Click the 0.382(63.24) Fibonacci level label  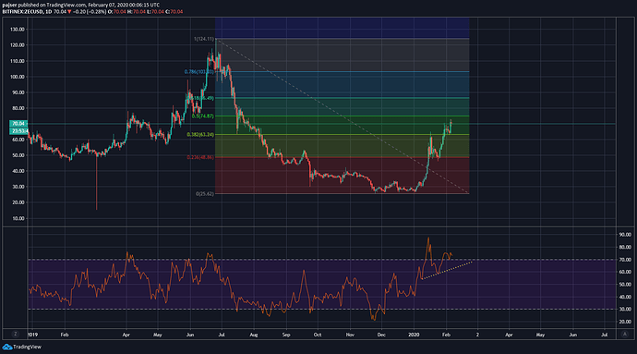pos(200,135)
